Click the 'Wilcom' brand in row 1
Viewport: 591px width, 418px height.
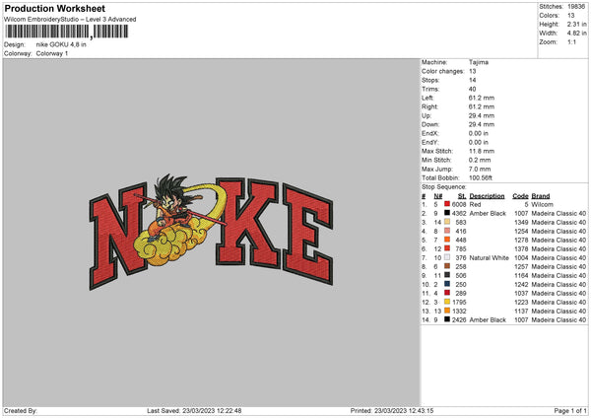(543, 204)
